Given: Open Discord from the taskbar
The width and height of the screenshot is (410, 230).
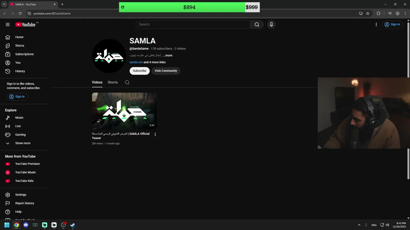Looking at the screenshot, I should pos(26,225).
